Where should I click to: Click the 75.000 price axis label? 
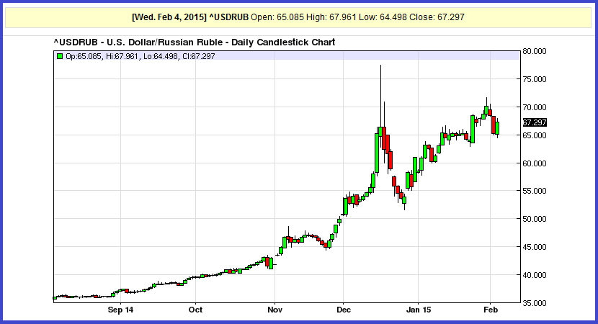535,79
